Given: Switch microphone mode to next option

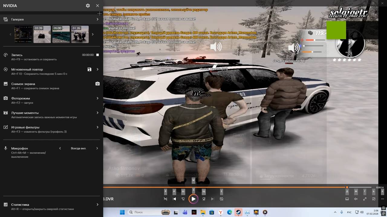Looking at the screenshot, I should point(97,148).
